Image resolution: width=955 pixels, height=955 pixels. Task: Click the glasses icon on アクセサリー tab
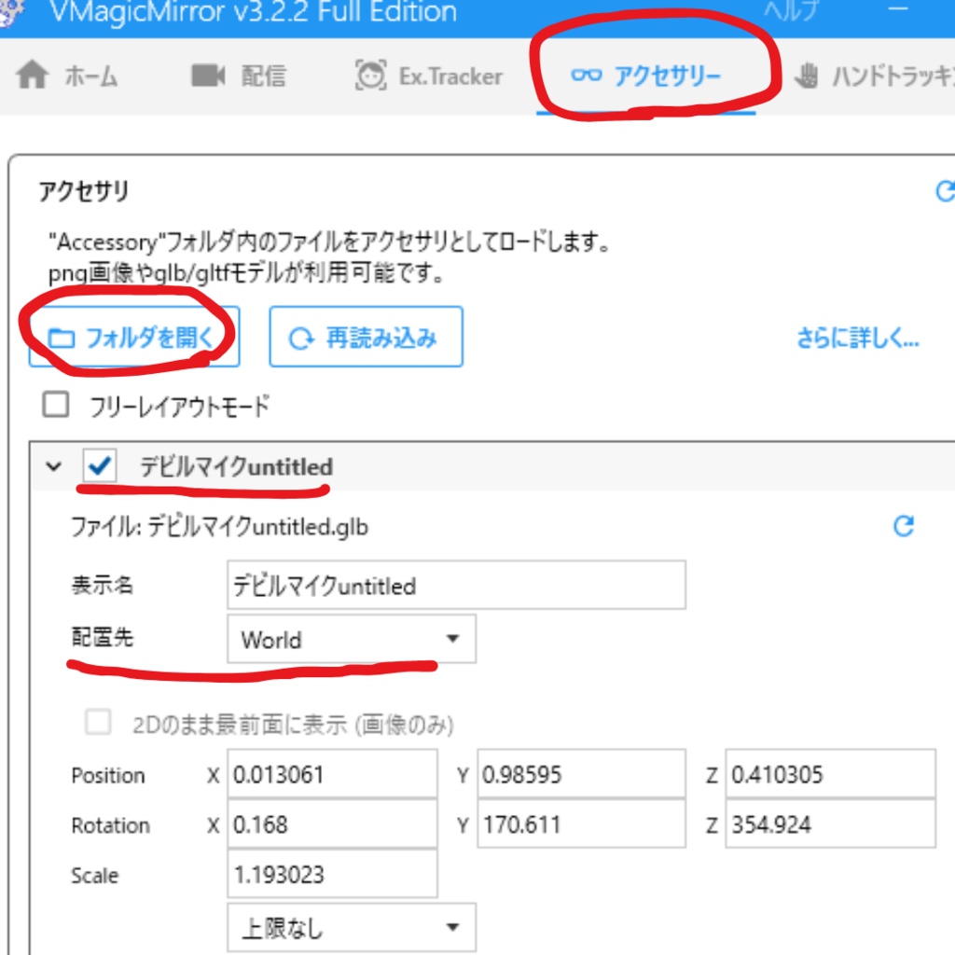588,76
